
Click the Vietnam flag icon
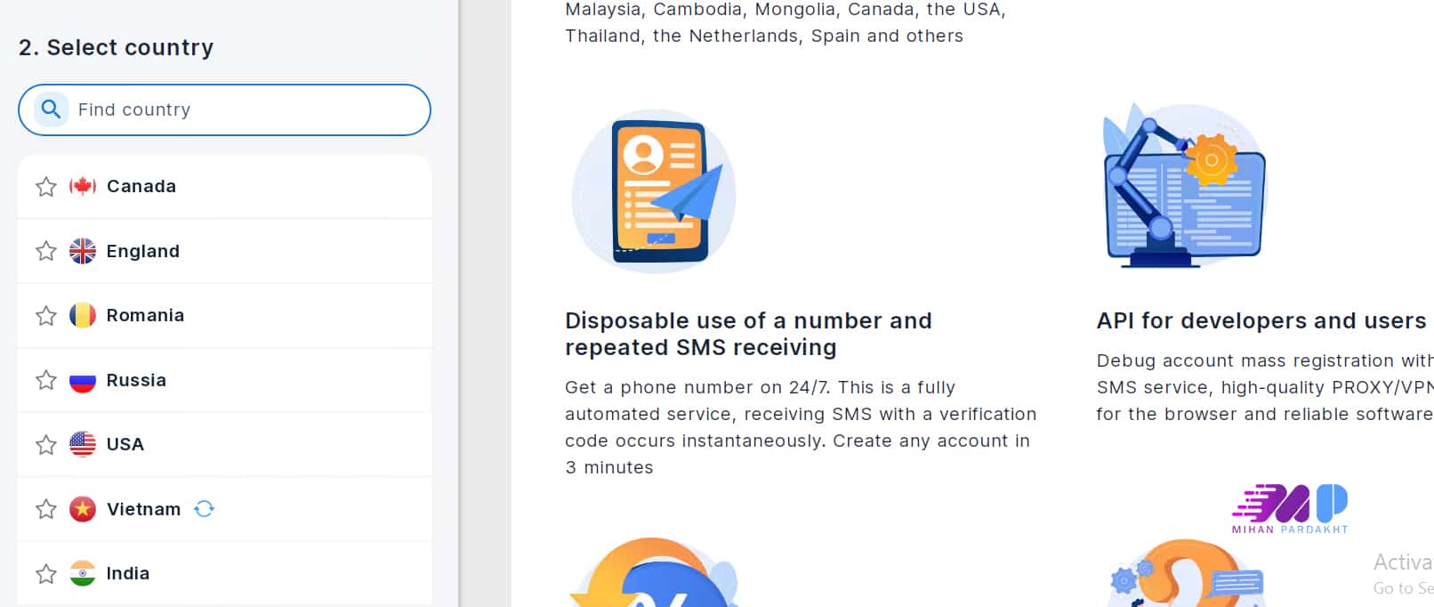pos(83,508)
